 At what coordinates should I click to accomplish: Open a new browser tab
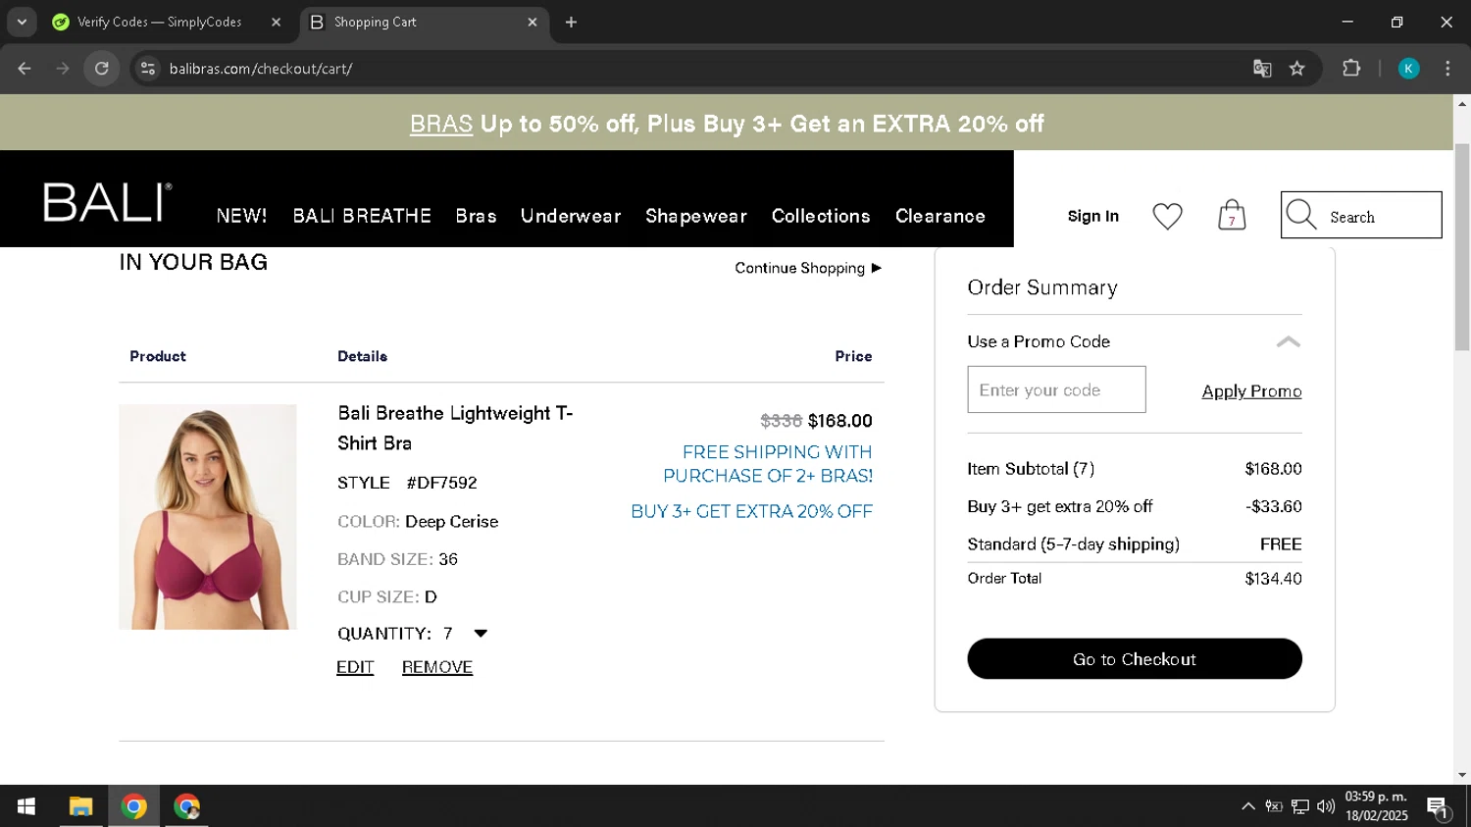click(x=571, y=22)
